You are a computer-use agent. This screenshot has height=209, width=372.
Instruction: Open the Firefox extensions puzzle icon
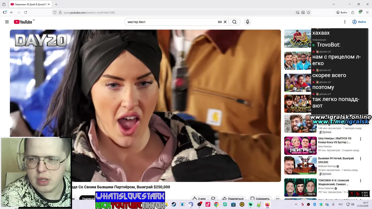tap(353, 12)
